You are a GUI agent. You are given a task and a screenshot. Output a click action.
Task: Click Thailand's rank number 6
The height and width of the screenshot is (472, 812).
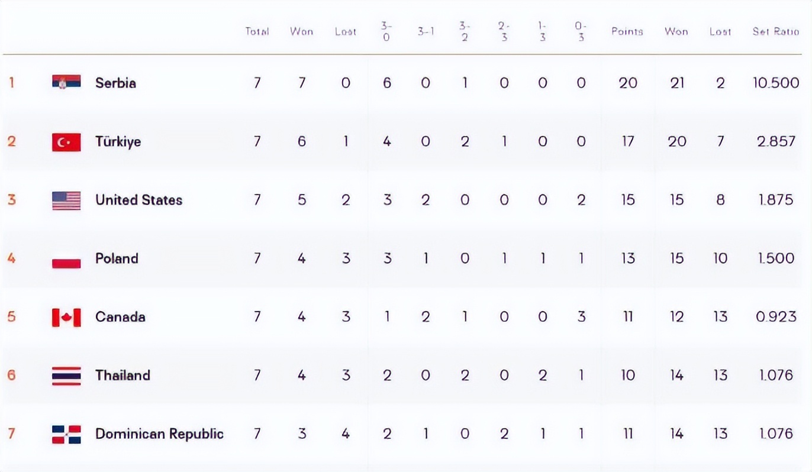pos(11,376)
